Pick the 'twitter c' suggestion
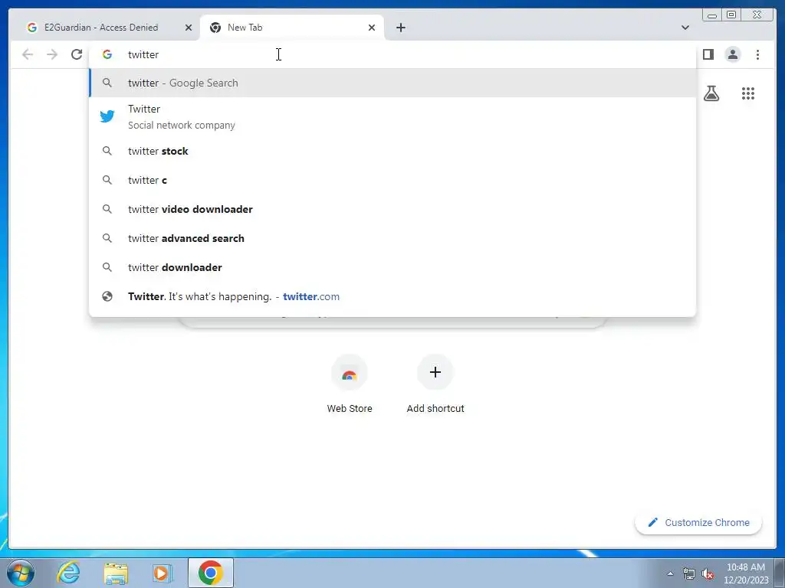The image size is (785, 588). (392, 180)
